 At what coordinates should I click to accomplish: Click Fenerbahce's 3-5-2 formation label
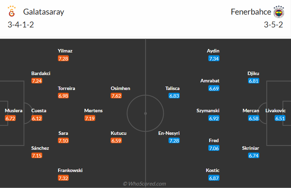(x=273, y=25)
